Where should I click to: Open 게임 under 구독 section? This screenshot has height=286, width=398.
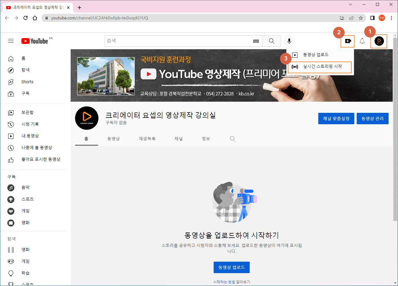click(x=33, y=211)
